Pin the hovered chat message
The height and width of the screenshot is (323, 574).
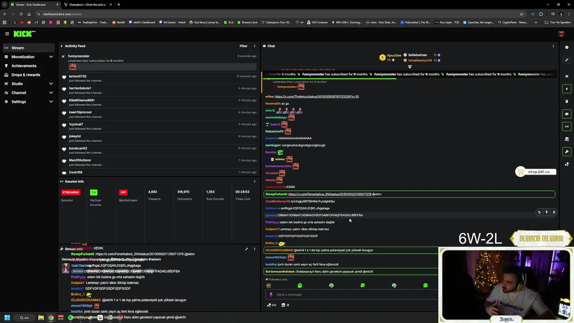click(x=546, y=212)
